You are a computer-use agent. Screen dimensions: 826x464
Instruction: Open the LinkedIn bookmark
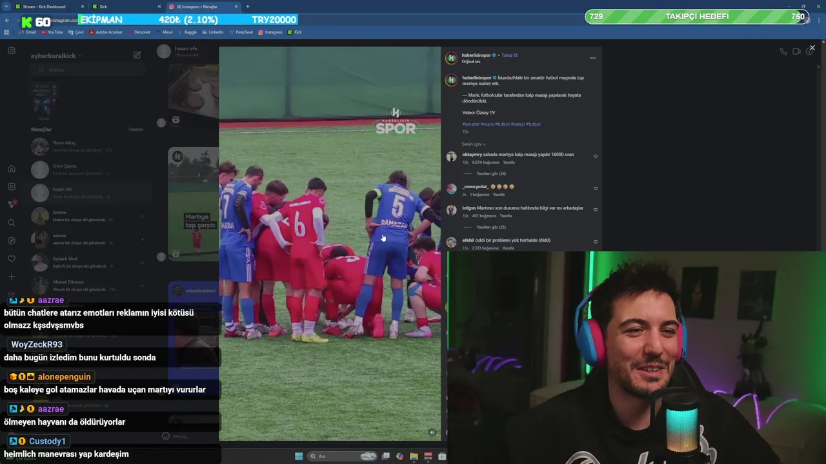[x=212, y=32]
